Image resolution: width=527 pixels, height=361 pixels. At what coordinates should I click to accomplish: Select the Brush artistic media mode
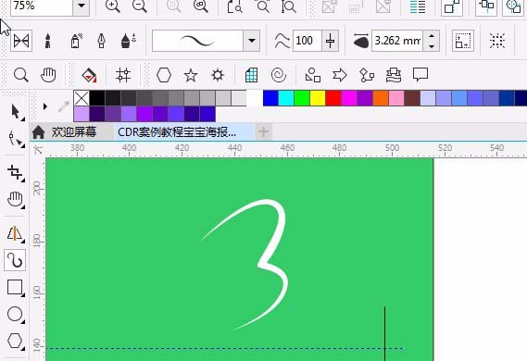click(x=48, y=41)
